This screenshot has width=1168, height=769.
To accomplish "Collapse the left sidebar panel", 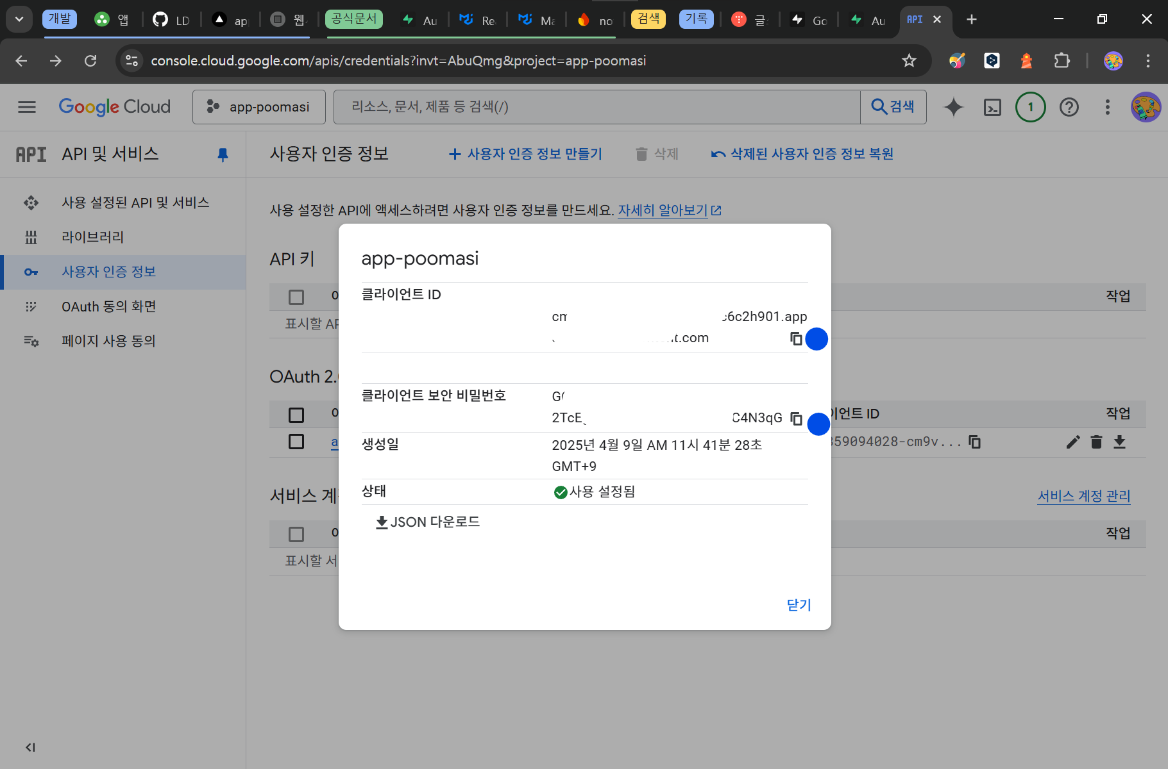I will click(x=30, y=747).
